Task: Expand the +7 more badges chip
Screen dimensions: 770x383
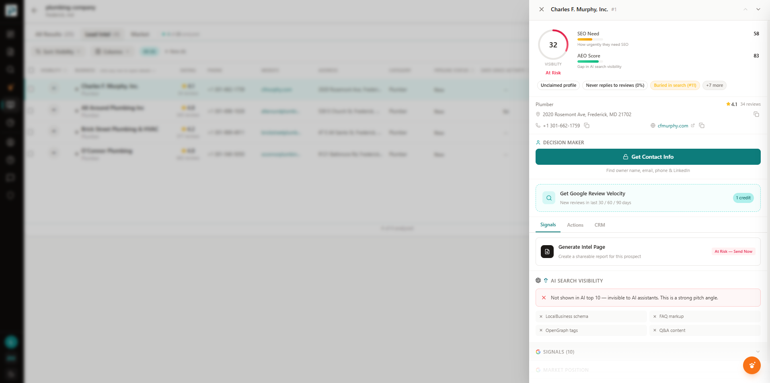Action: pos(714,85)
